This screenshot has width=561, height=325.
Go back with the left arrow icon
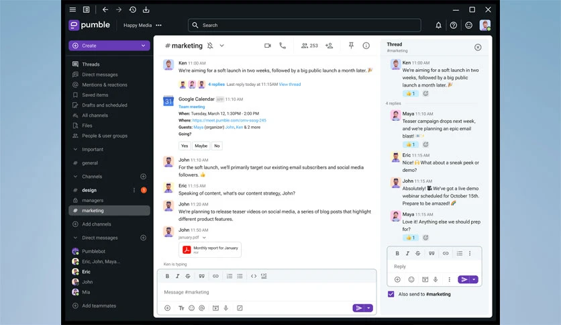coord(105,9)
